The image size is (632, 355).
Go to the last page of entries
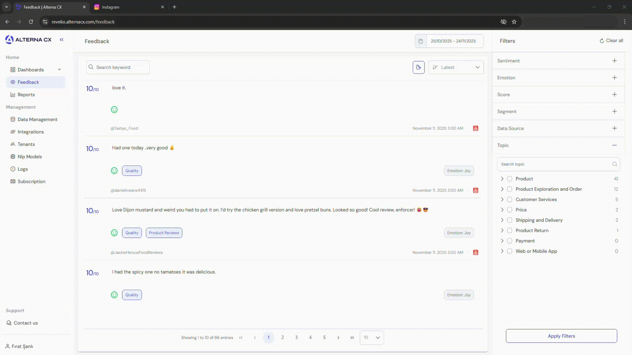coord(352,338)
